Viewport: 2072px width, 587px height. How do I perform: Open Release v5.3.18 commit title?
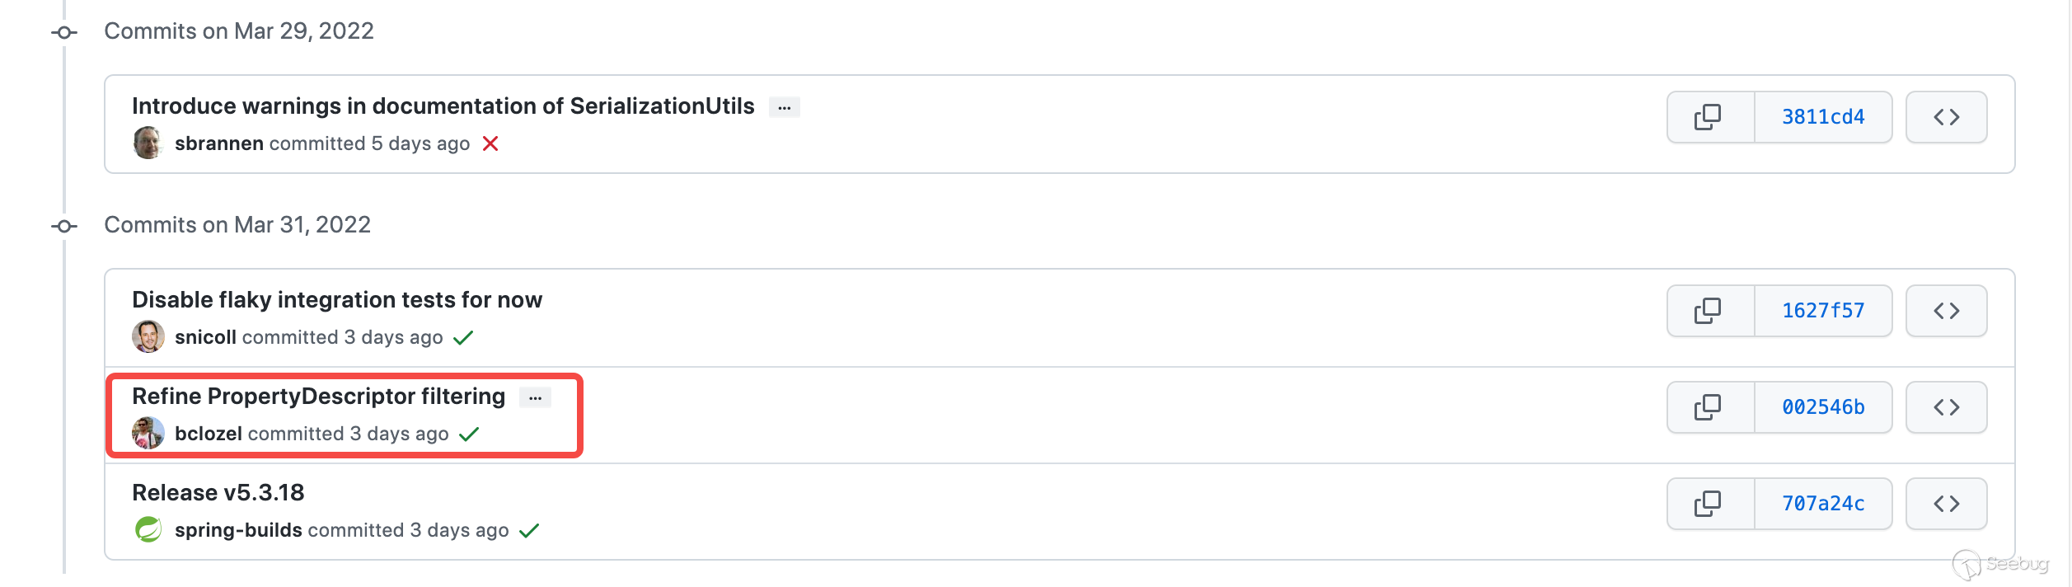pos(218,493)
